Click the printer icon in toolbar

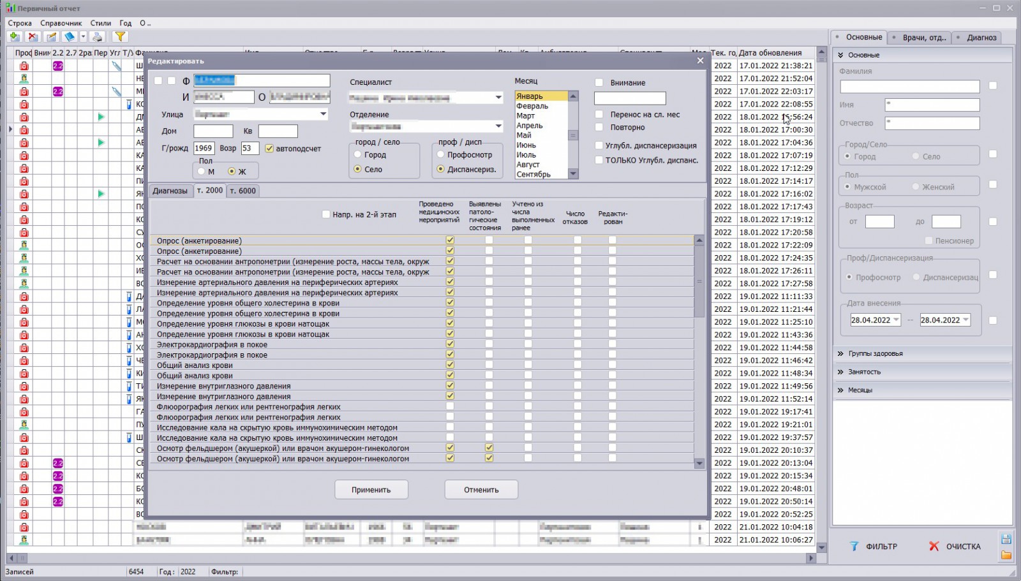click(97, 37)
